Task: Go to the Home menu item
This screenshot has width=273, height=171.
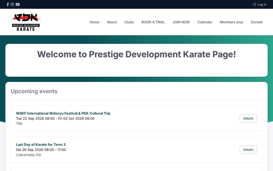Action: pyautogui.click(x=94, y=22)
